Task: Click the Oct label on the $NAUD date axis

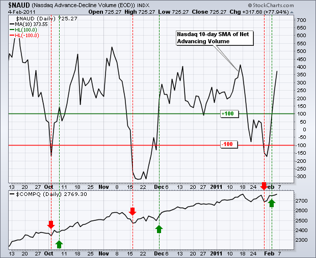Action: pyautogui.click(x=48, y=187)
